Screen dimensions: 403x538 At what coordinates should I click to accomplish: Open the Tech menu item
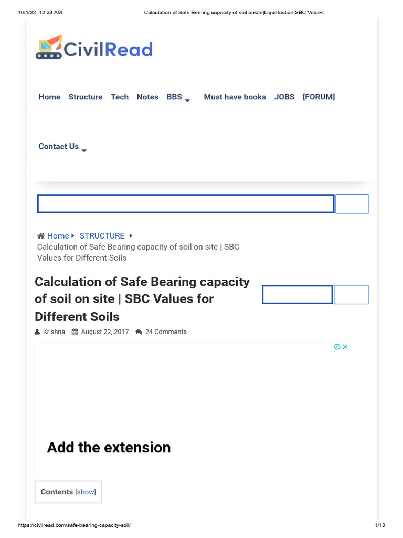pos(120,97)
